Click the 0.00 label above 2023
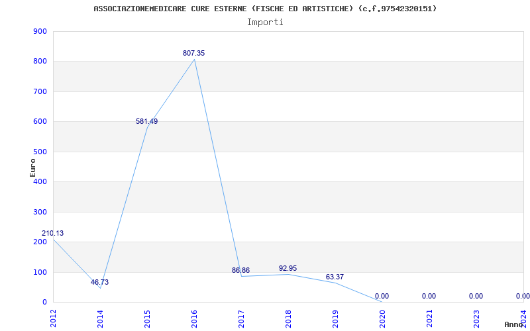Screen dimensions: 530x331 (476, 296)
